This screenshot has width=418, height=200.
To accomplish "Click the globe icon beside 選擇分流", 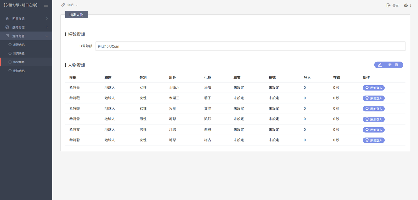I will [7, 27].
